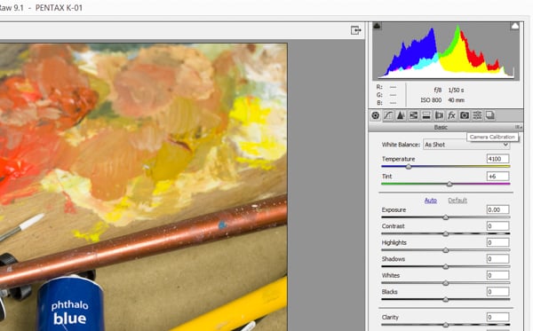
Task: Click the 'PENTAX K-01' title text
Action: tap(59, 7)
